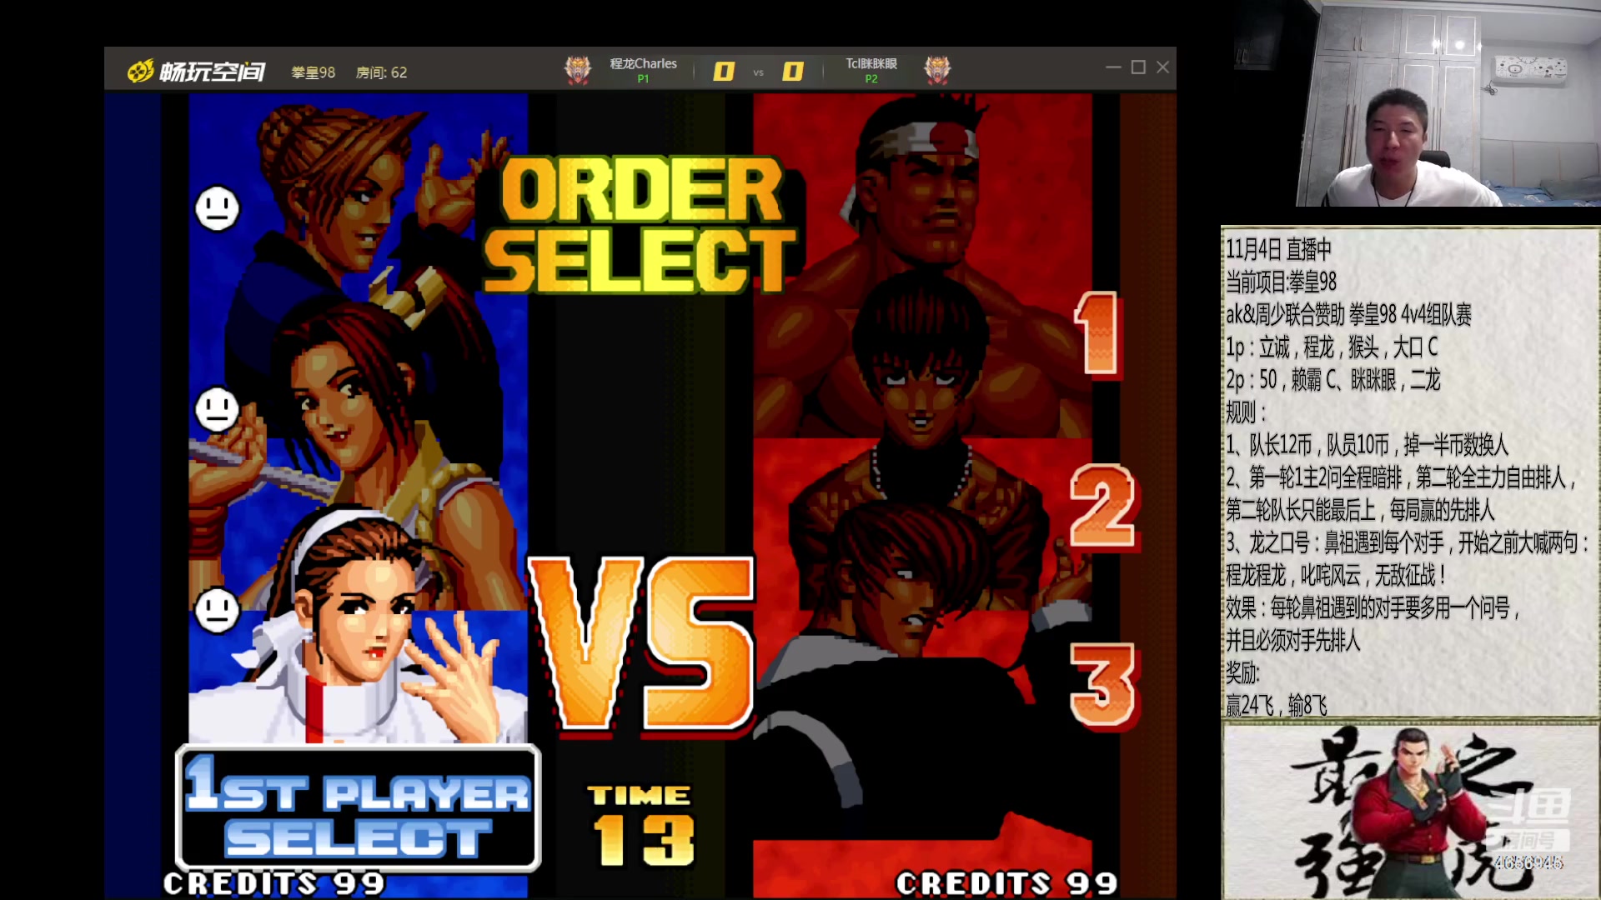Click the 1ST PLAYER SELECT banner
Screen dimensions: 1601x900
coord(359,807)
